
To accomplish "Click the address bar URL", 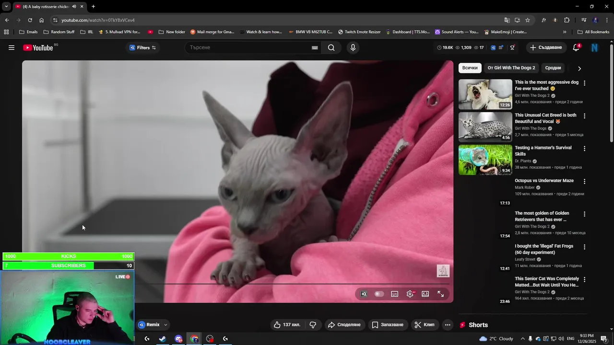I will [98, 20].
